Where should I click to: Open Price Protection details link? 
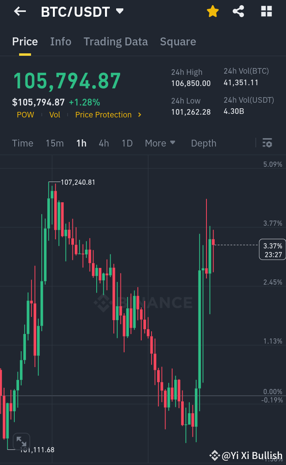click(x=103, y=115)
